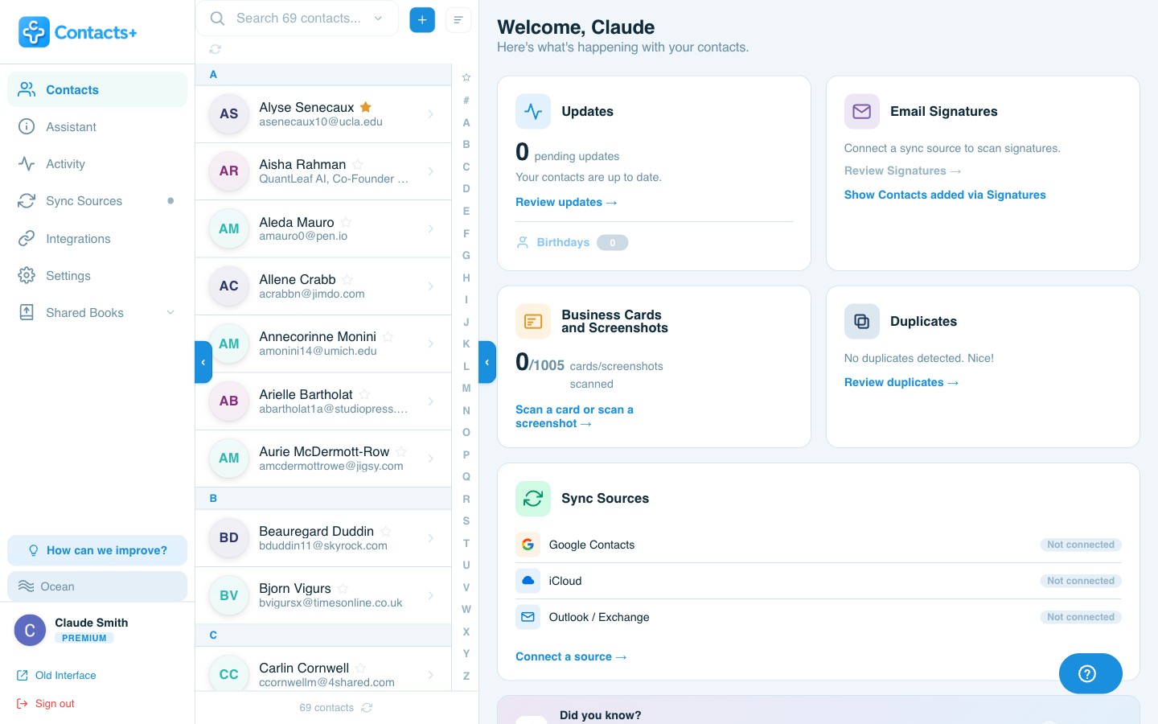This screenshot has width=1158, height=724.
Task: Open Activity in the sidebar
Action: click(97, 164)
